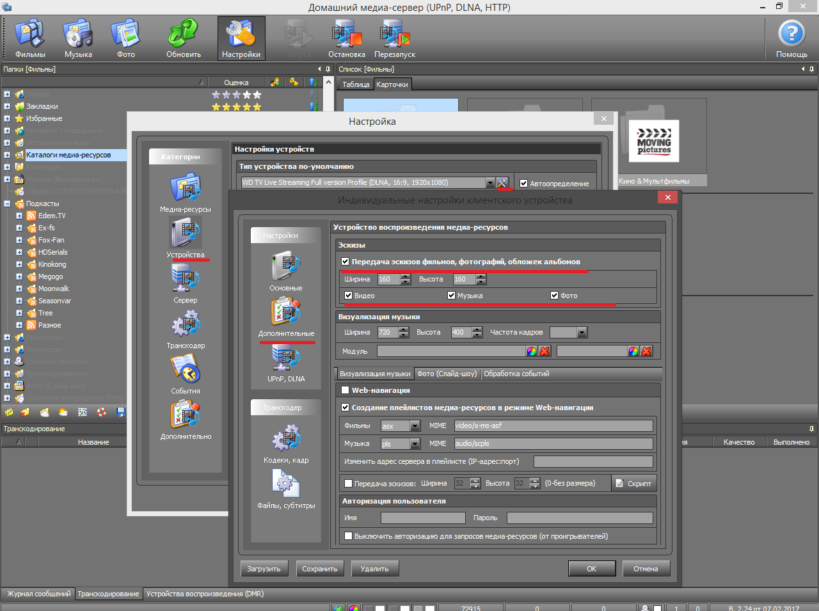Open the Фильмы toolbar icon
Image resolution: width=819 pixels, height=611 pixels.
[30, 38]
